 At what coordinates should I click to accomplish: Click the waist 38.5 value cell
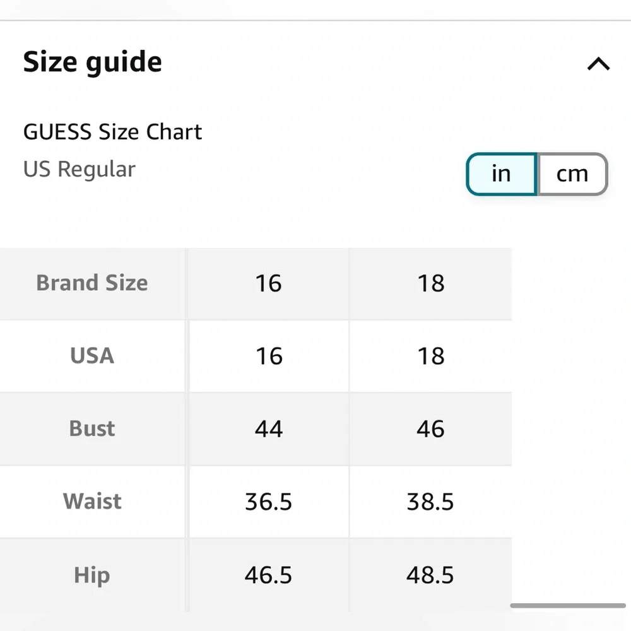pyautogui.click(x=430, y=502)
